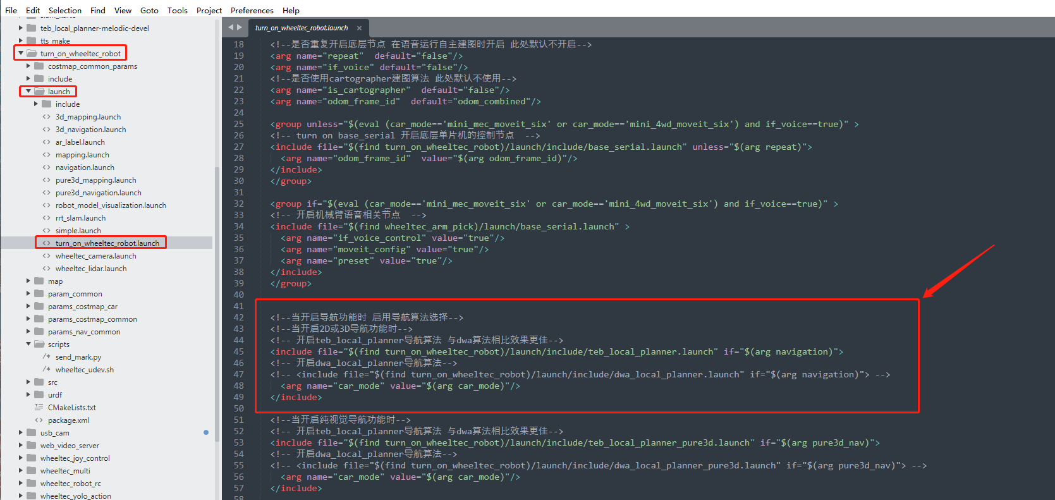Viewport: 1055px width, 500px height.
Task: Click the blue modified dot beside usb_cam
Action: [x=206, y=432]
